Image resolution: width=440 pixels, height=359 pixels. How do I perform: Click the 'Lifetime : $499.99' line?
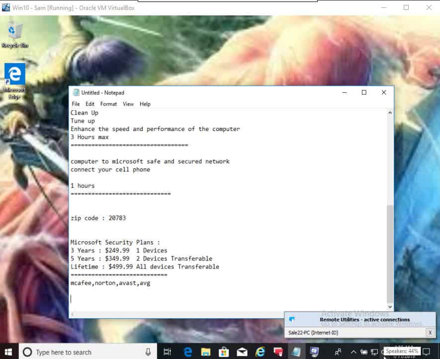coord(145,267)
